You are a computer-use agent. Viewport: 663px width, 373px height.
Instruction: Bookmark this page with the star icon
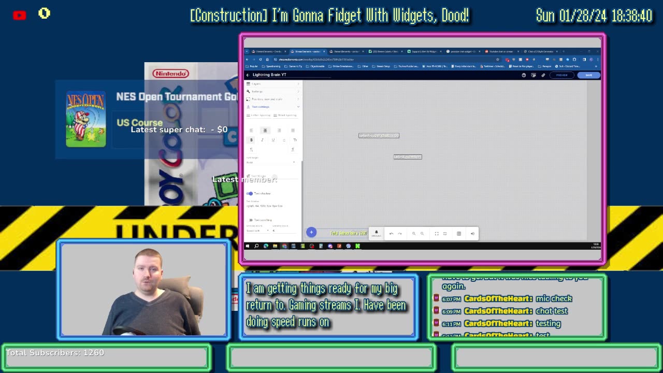[498, 59]
